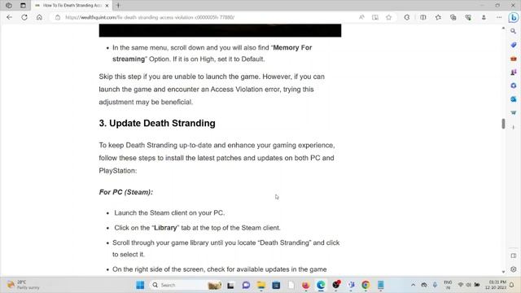Open the sidebar Microsoft 365 icon
This screenshot has height=293, width=521.
pyautogui.click(x=514, y=85)
